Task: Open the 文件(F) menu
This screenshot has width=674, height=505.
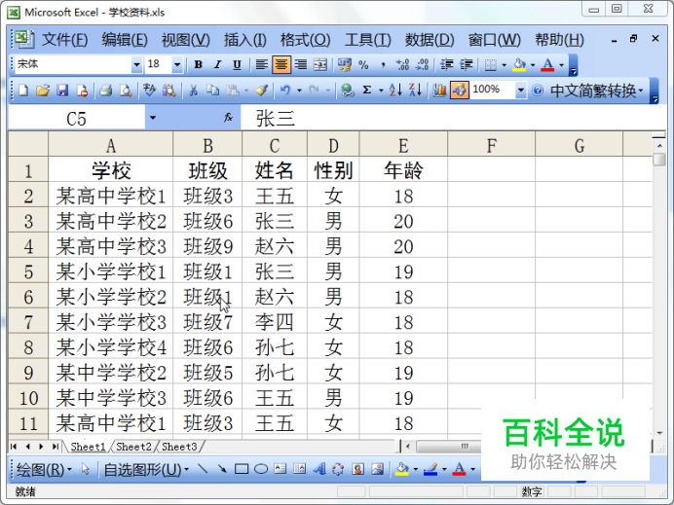Action: 65,40
